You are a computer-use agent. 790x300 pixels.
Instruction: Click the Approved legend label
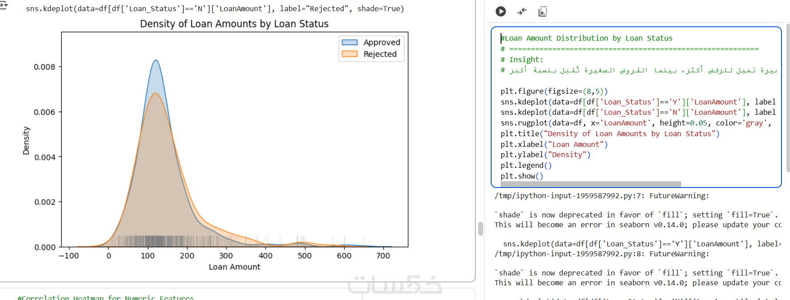click(382, 42)
